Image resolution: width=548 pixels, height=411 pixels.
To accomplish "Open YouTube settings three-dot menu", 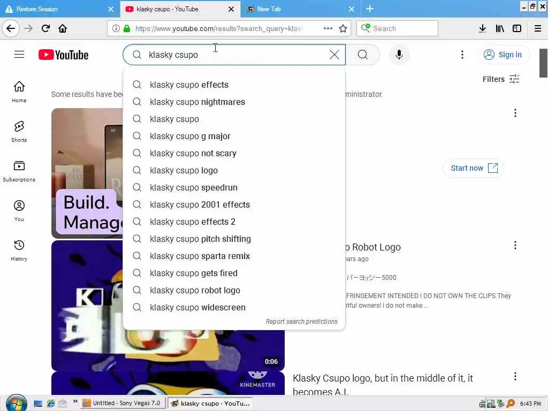I will [x=462, y=55].
